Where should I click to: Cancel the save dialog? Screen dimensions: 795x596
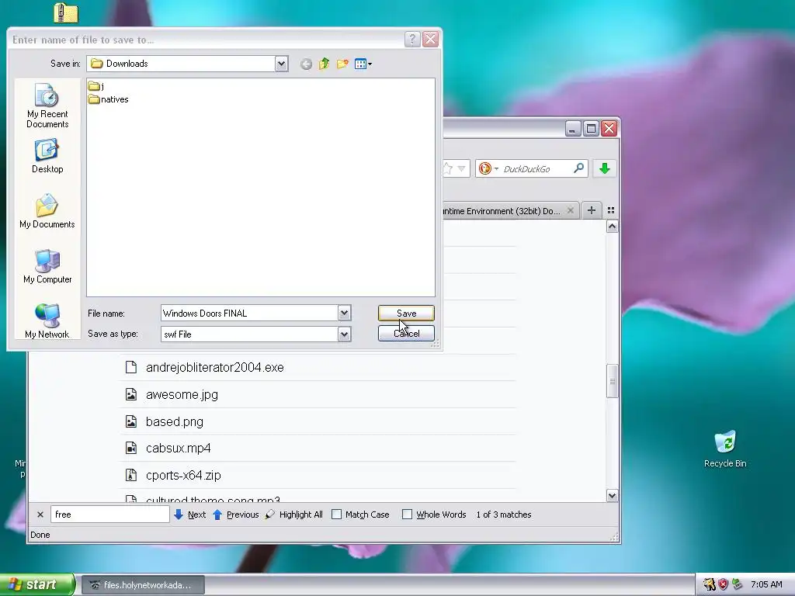pyautogui.click(x=406, y=334)
